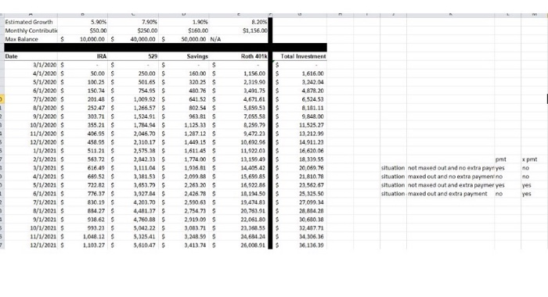
Task: Select the 'Total Investment' heading cell
Action: (300, 56)
